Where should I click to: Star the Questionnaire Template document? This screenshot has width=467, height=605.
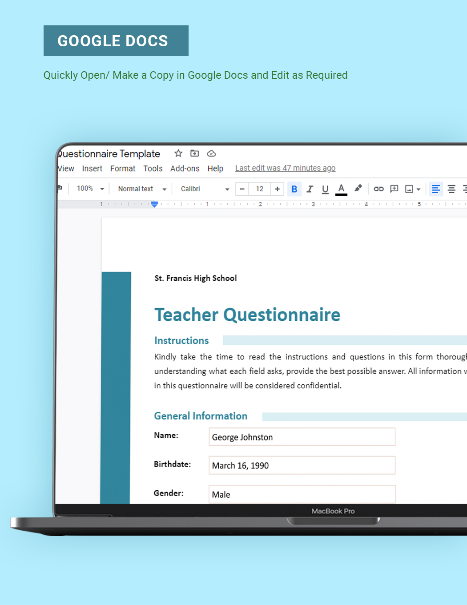pyautogui.click(x=178, y=153)
